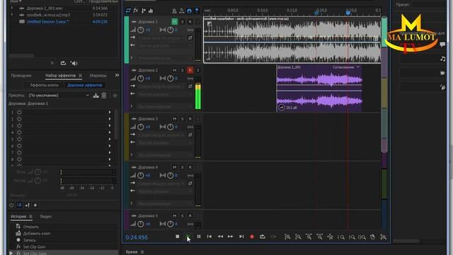This screenshot has width=453, height=255.
Task: Switch to the Набор эффектов tab
Action: [60, 76]
